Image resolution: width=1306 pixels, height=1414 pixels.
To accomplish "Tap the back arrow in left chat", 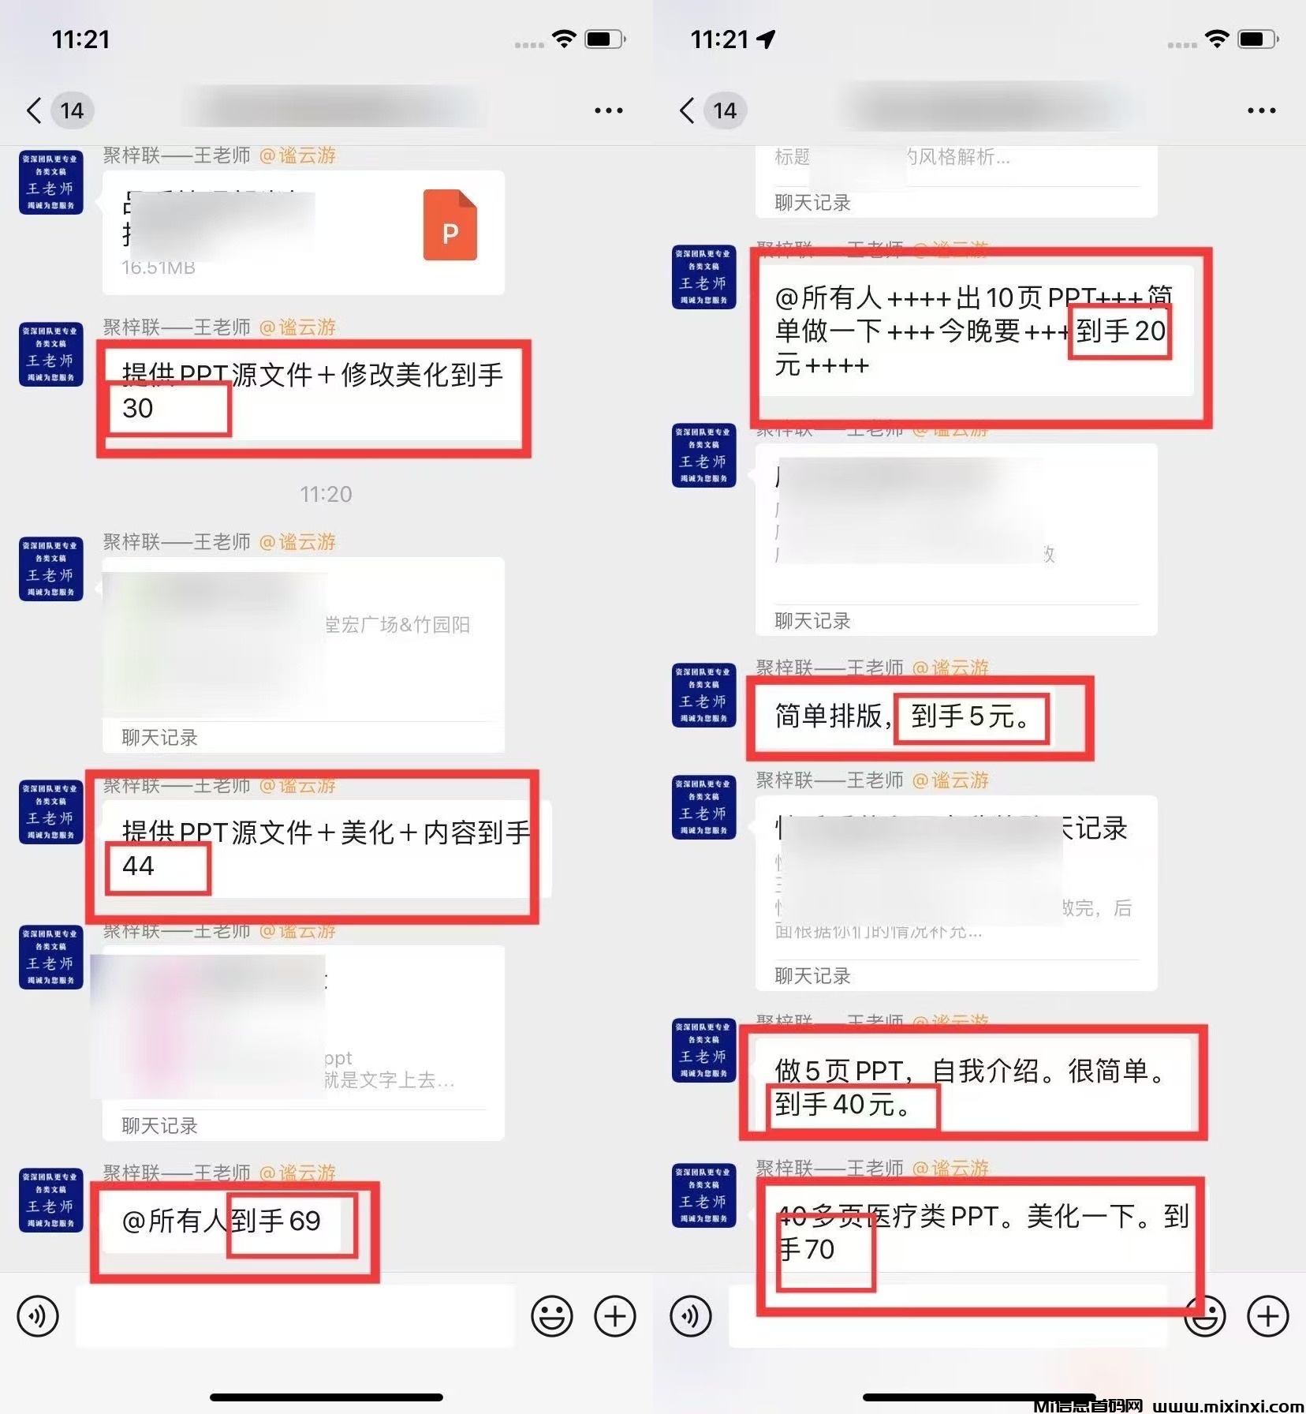I will 33,110.
